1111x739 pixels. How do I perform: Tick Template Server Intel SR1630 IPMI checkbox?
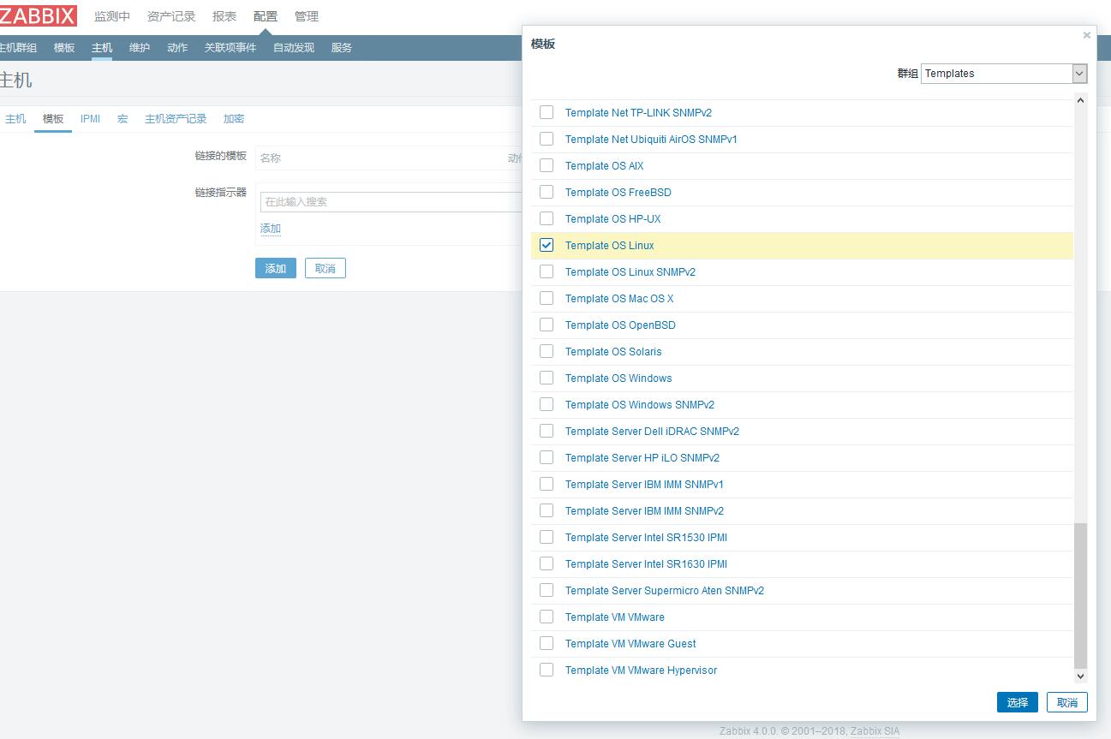click(547, 563)
